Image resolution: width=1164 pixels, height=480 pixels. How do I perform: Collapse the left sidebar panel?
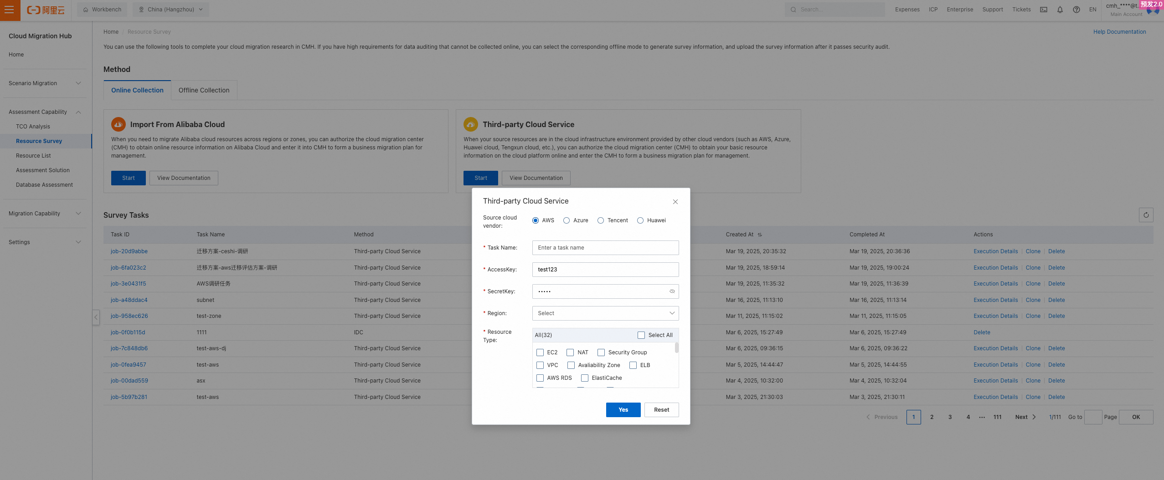[96, 317]
